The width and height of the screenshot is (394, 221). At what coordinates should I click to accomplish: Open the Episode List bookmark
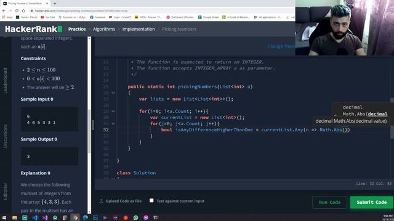pos(73,17)
